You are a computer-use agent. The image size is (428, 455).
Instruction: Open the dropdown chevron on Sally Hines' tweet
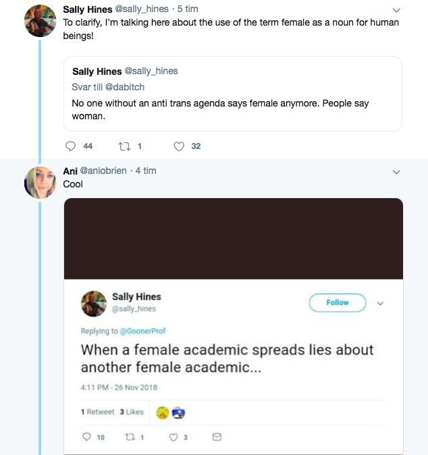coord(396,10)
